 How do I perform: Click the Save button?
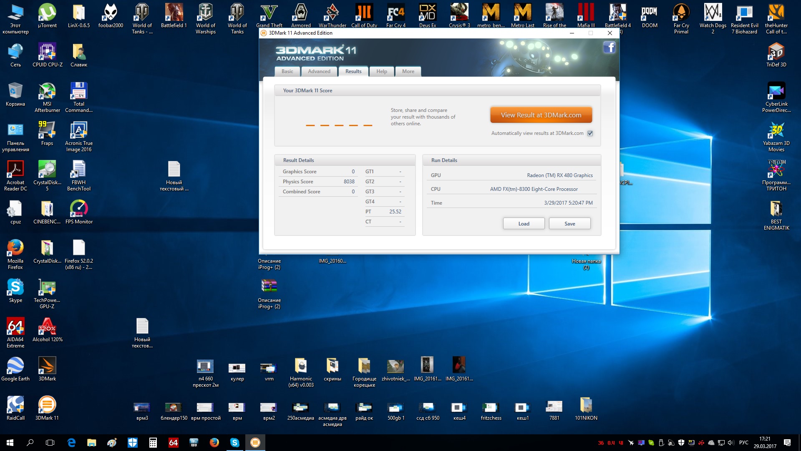pyautogui.click(x=569, y=224)
